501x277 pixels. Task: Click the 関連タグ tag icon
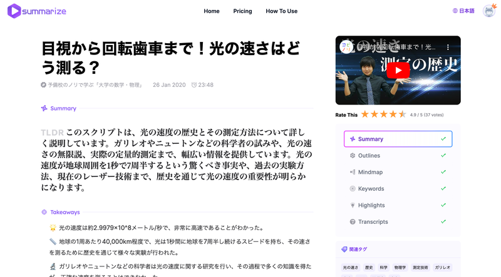[x=344, y=249]
